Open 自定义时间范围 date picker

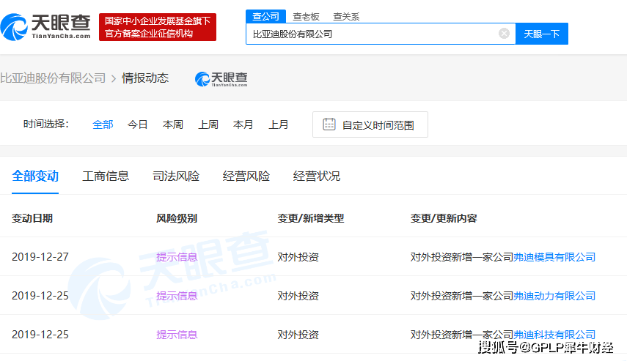coord(370,124)
